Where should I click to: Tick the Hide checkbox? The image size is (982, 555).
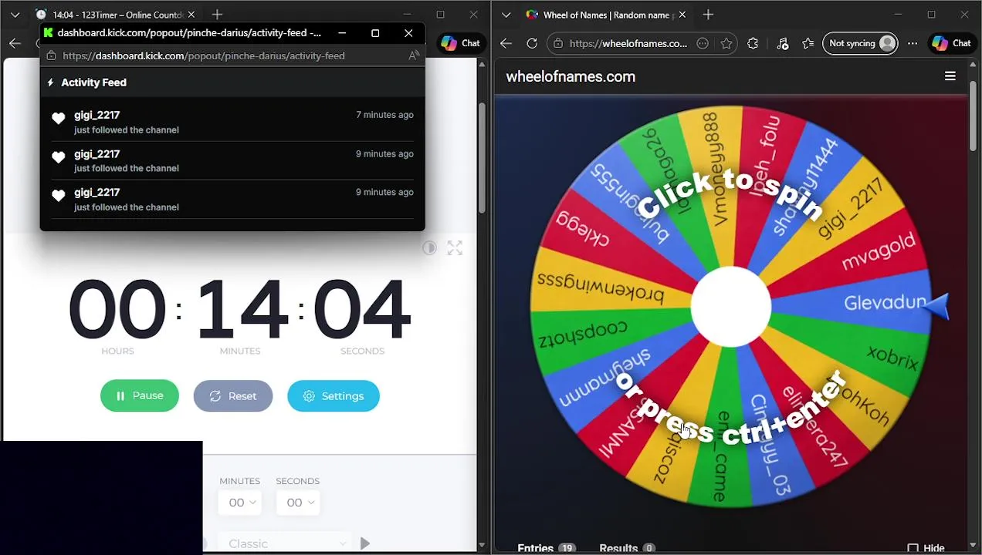913,548
